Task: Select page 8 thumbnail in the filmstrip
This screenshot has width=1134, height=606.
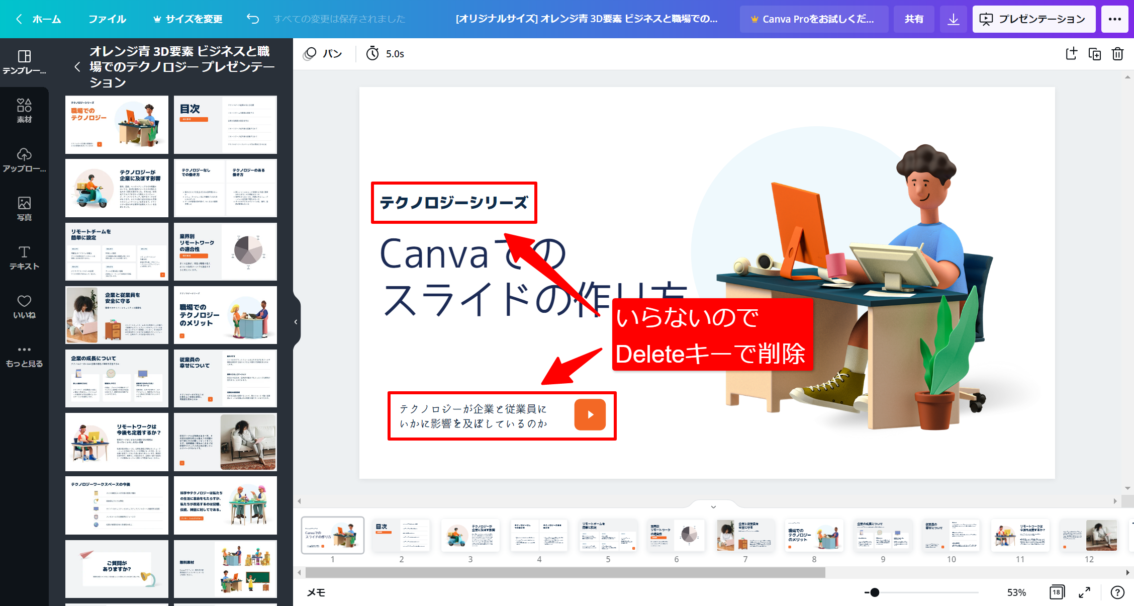Action: click(x=814, y=535)
